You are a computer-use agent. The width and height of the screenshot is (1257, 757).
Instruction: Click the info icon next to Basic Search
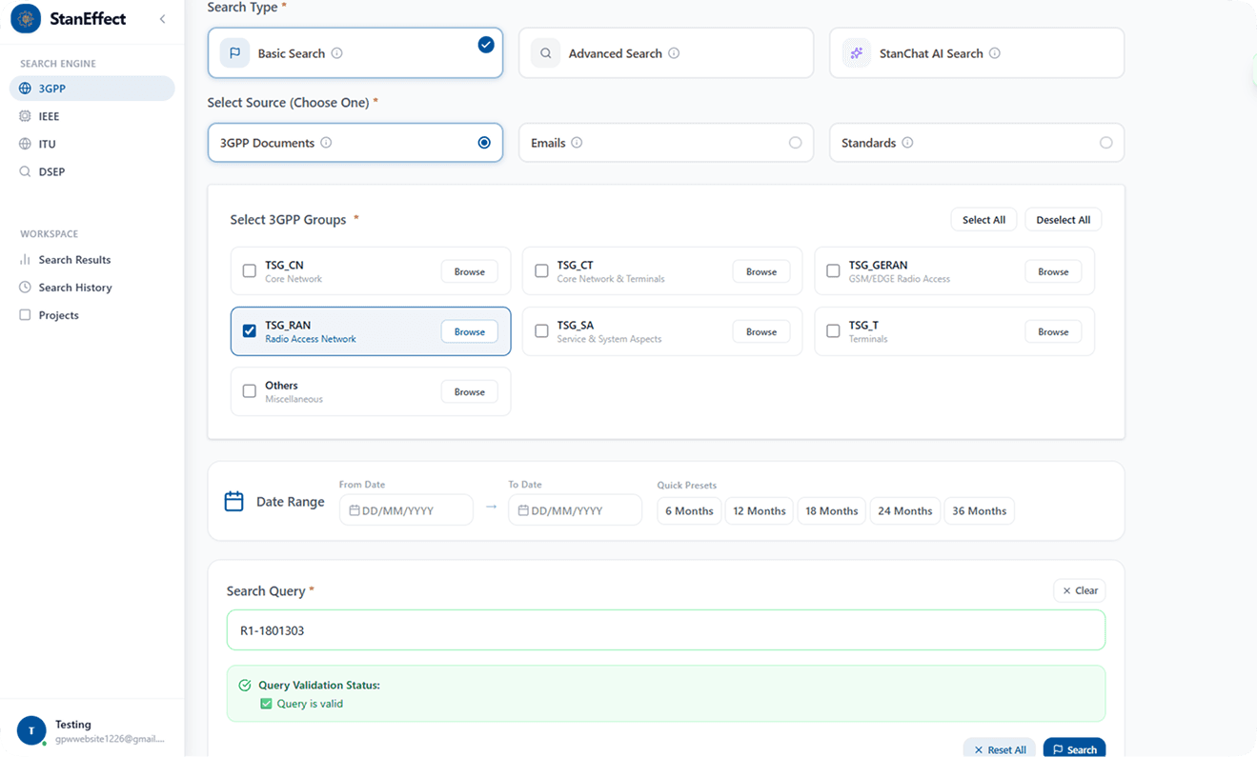coord(336,53)
